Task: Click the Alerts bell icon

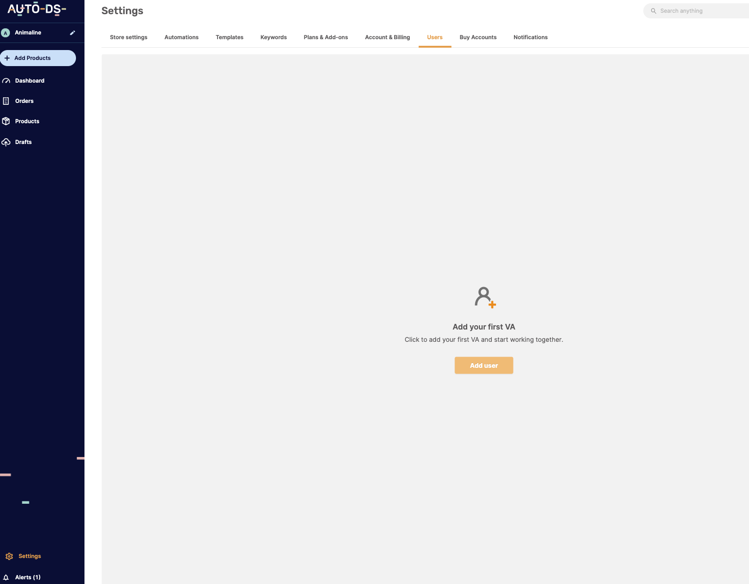Action: point(6,577)
